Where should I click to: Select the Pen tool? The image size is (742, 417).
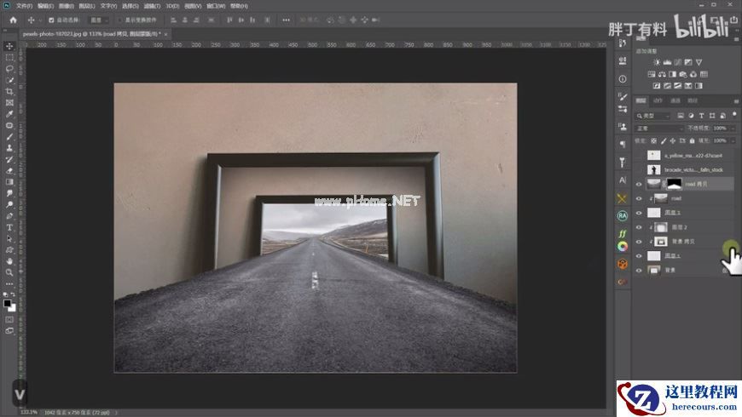9,216
